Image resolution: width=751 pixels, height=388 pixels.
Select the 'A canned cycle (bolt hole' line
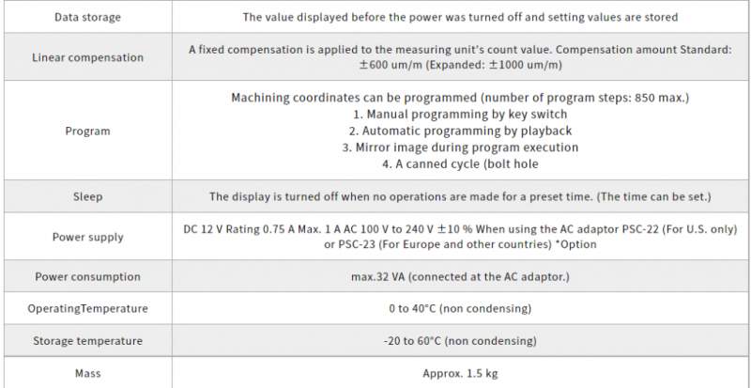coord(460,164)
